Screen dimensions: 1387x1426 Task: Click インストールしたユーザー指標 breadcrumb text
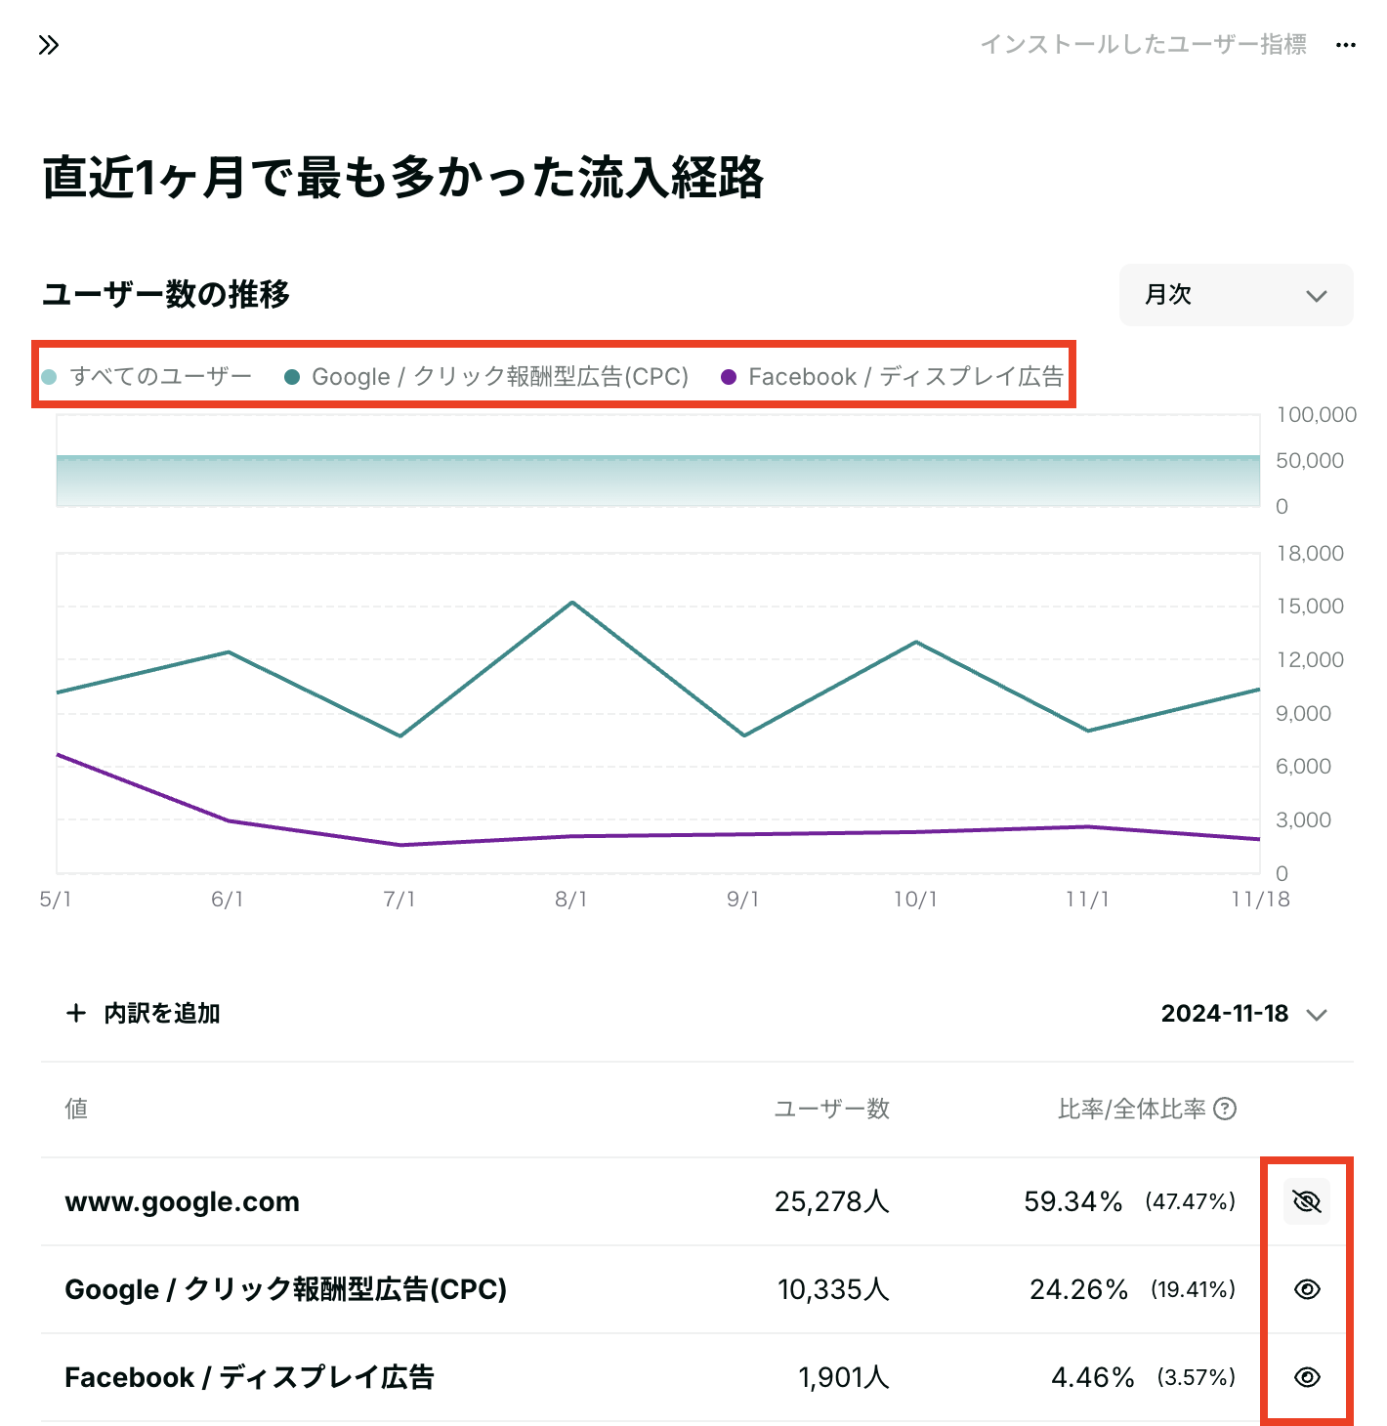[x=1144, y=45]
